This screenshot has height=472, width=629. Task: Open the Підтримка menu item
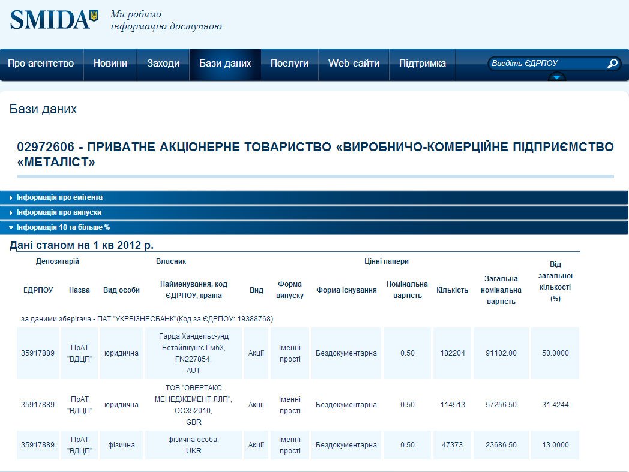(423, 64)
